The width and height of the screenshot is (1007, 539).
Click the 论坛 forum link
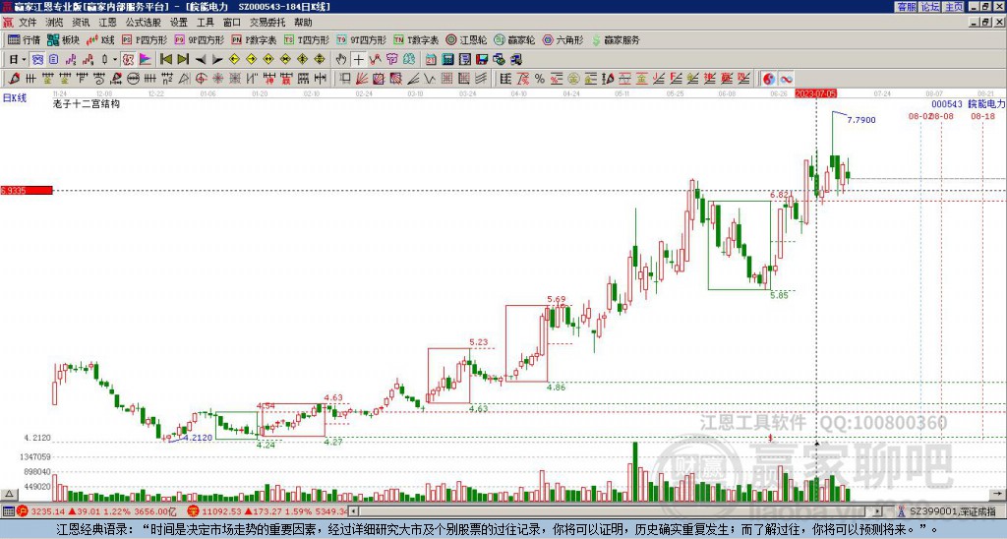(930, 7)
